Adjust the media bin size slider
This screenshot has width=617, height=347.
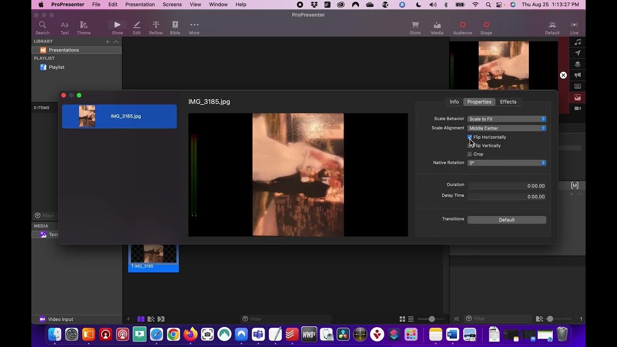coord(550,319)
